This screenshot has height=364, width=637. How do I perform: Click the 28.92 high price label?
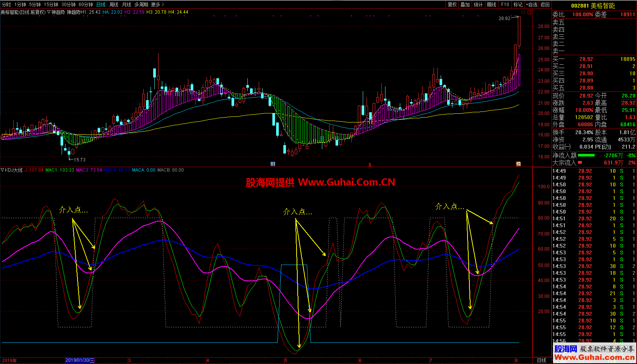tap(504, 18)
